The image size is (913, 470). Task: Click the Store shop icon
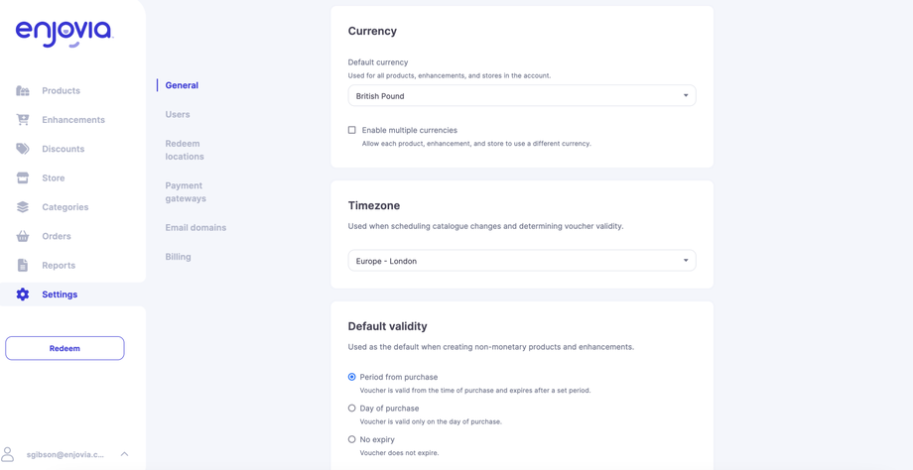tap(23, 178)
